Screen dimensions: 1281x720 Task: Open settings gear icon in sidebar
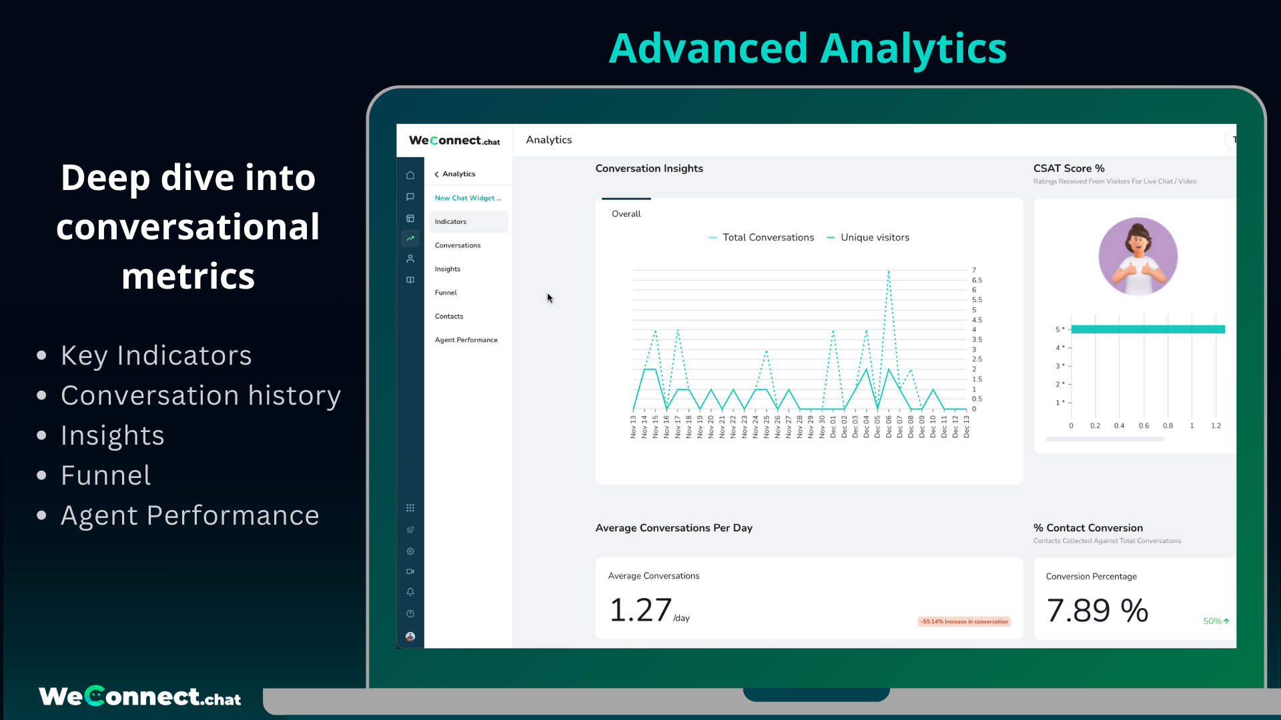pyautogui.click(x=410, y=551)
